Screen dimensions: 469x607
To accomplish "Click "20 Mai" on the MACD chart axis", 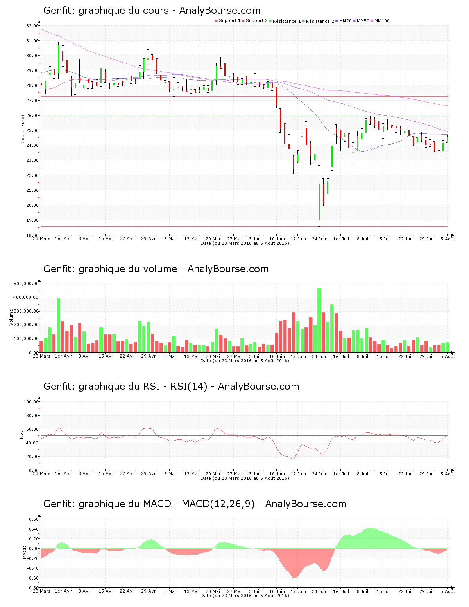I will 213,591.
